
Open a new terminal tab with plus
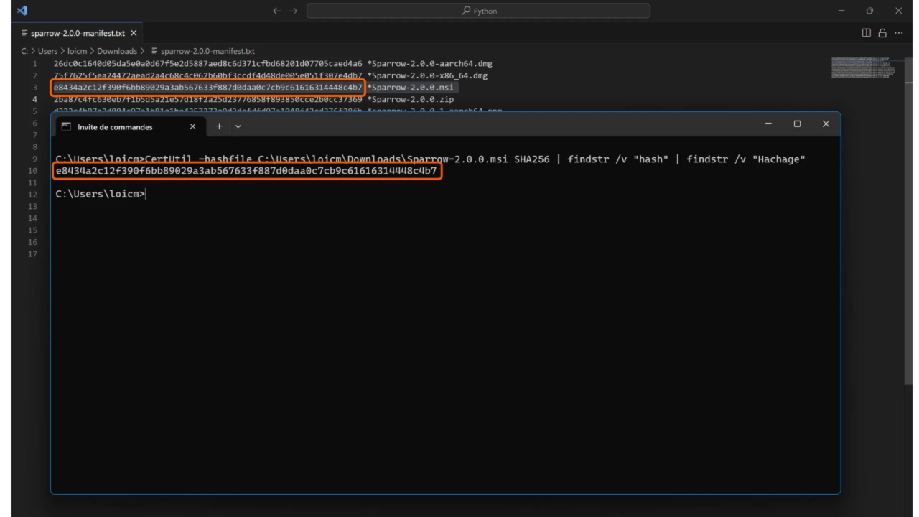219,126
